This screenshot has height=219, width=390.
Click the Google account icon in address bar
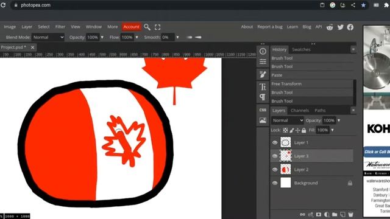[332, 5]
